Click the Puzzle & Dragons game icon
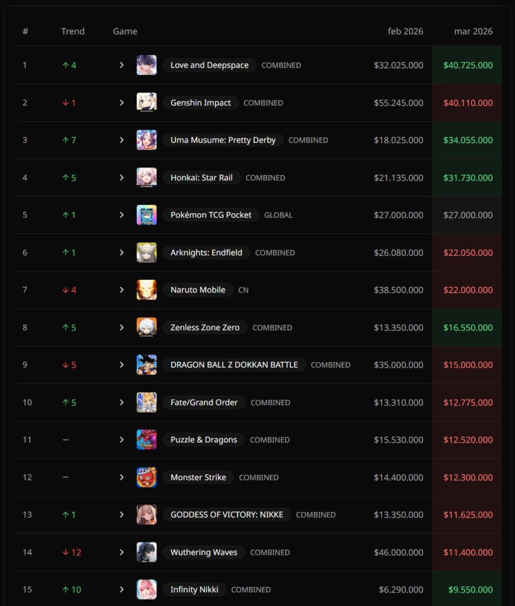 pos(146,440)
